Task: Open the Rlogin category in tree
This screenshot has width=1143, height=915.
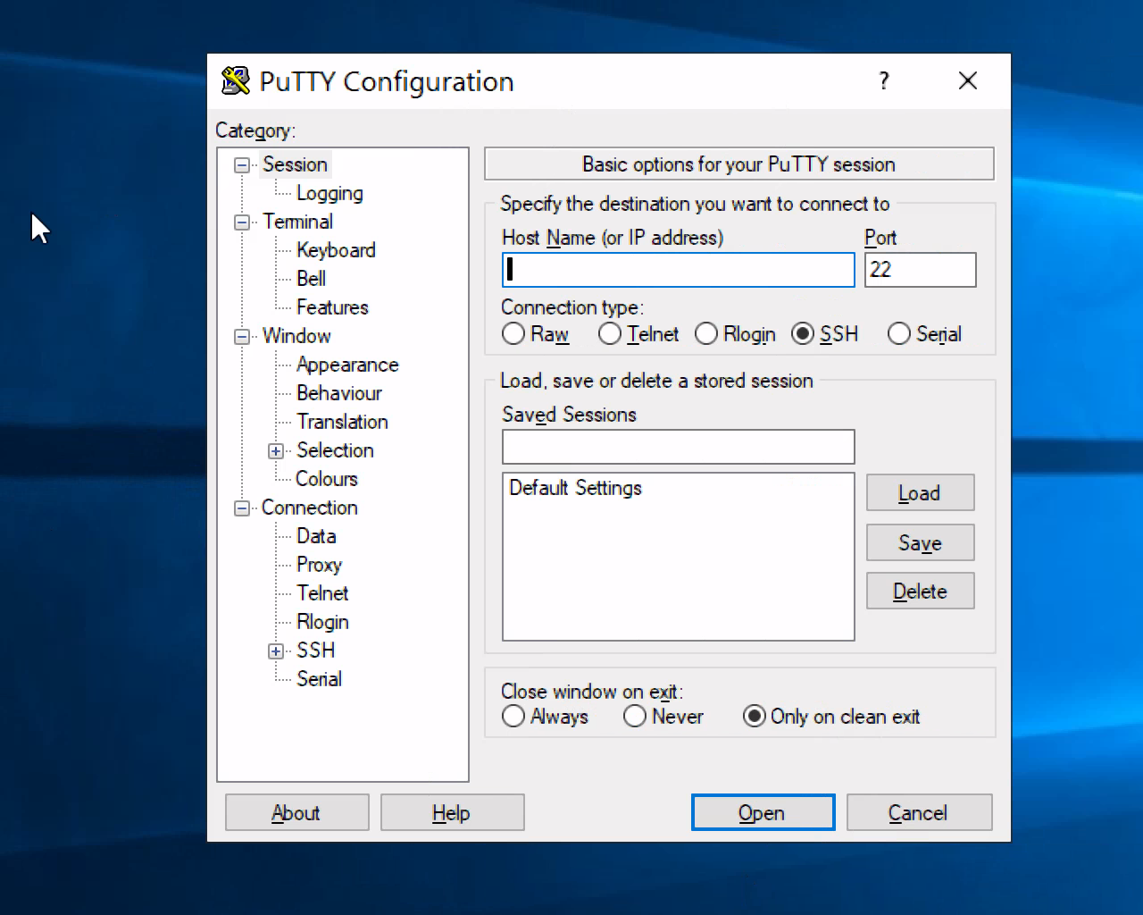Action: coord(322,622)
